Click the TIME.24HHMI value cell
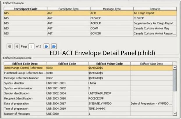Viewport: 181px width, 119px height. click(x=109, y=109)
